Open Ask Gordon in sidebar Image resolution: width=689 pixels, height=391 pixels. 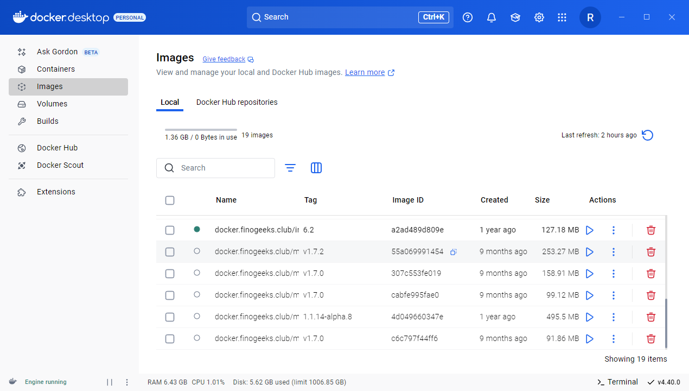68,52
